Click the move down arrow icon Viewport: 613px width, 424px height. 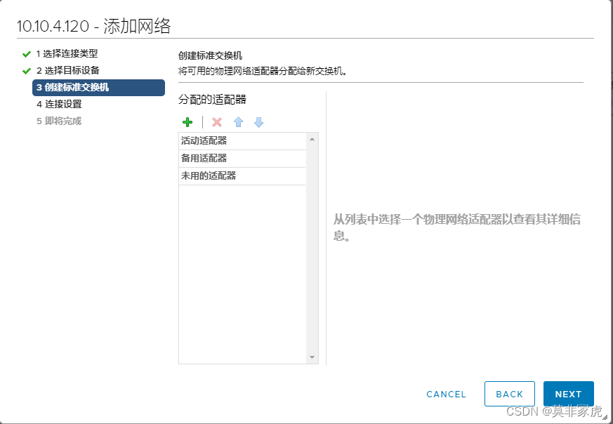(x=258, y=122)
